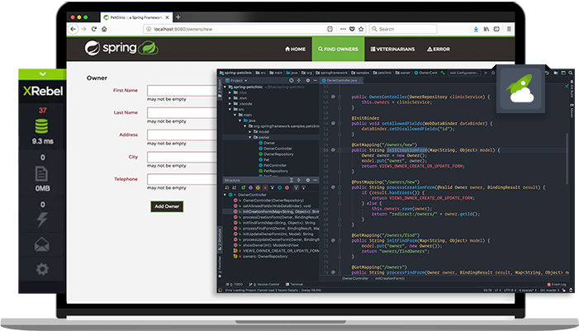The image size is (579, 331).
Task: Click the reader view icon in address bar
Action: [330, 29]
